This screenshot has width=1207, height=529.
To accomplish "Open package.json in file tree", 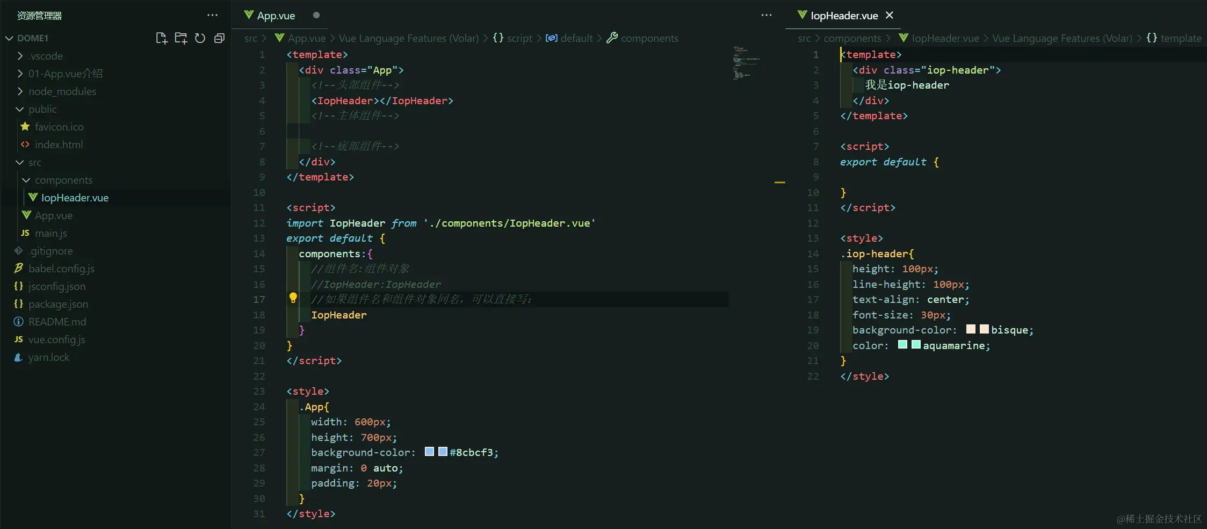I will (x=58, y=304).
